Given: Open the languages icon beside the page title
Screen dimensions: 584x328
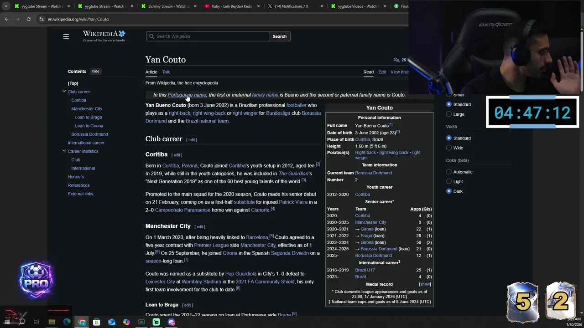Looking at the screenshot, I should click(x=396, y=60).
